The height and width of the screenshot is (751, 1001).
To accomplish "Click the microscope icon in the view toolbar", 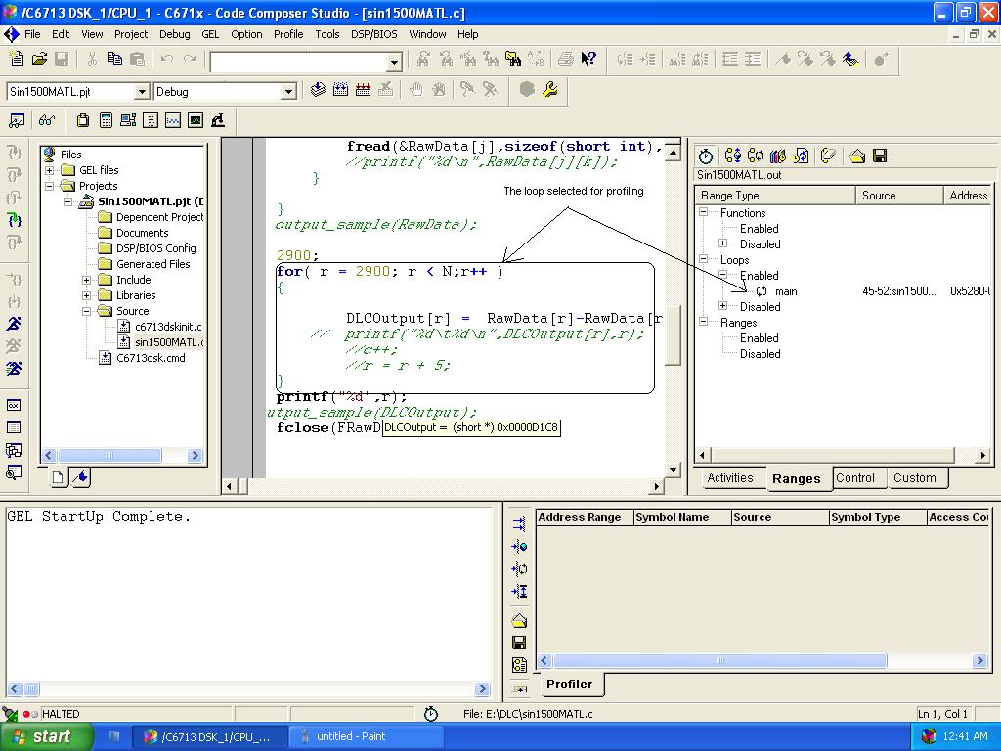I will click(218, 120).
